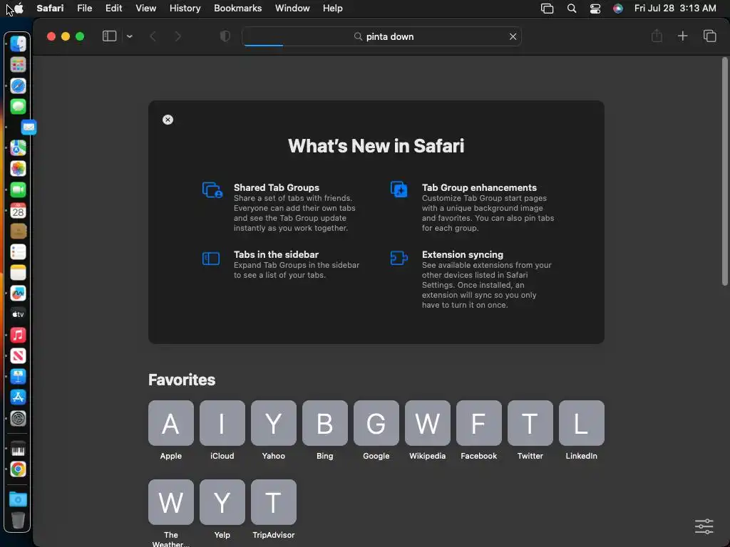Open Freeform from the Dock
This screenshot has height=547, width=730.
click(x=18, y=293)
